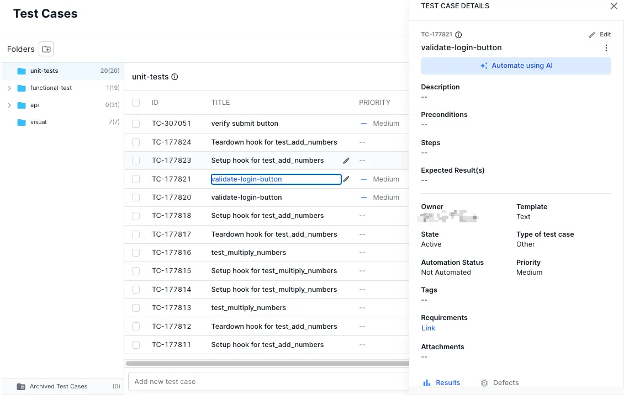Click info icon beside TC-177821 in details
This screenshot has width=624, height=395.
click(x=458, y=35)
